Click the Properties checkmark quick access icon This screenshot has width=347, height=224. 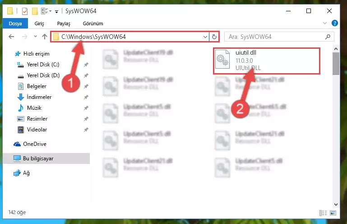25,11
